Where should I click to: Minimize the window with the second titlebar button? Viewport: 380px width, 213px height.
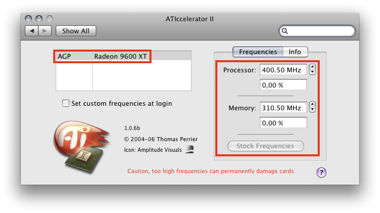39,19
